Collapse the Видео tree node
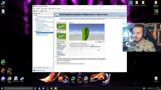This screenshot has height=90, width=161. (x=34, y=15)
